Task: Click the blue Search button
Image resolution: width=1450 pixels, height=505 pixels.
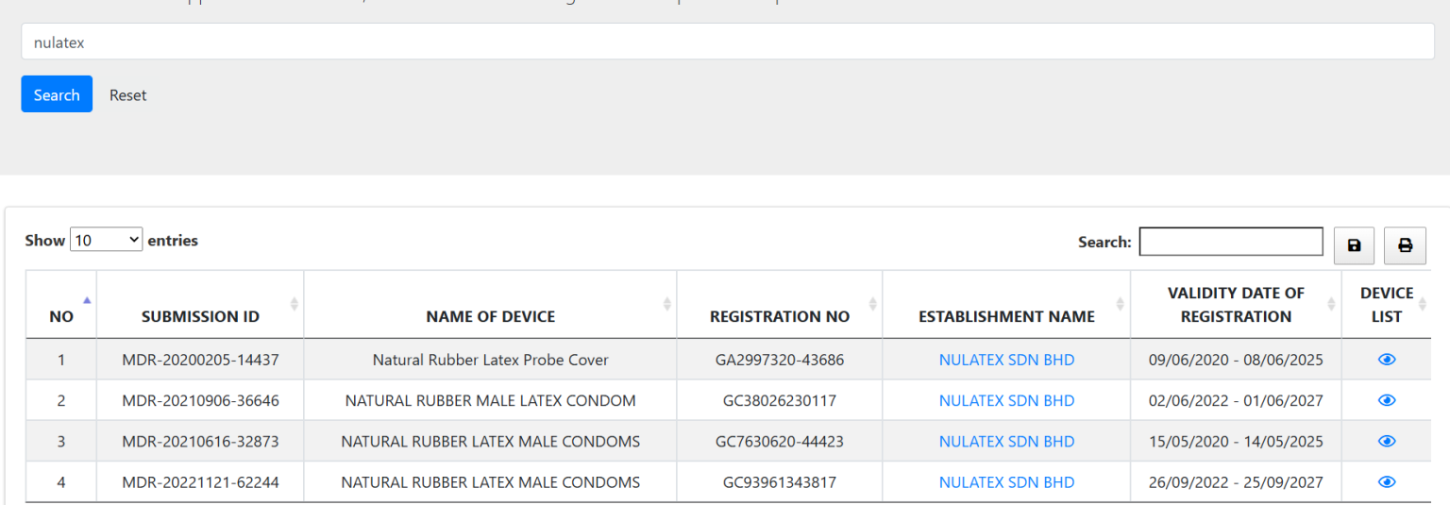Action: [x=57, y=94]
